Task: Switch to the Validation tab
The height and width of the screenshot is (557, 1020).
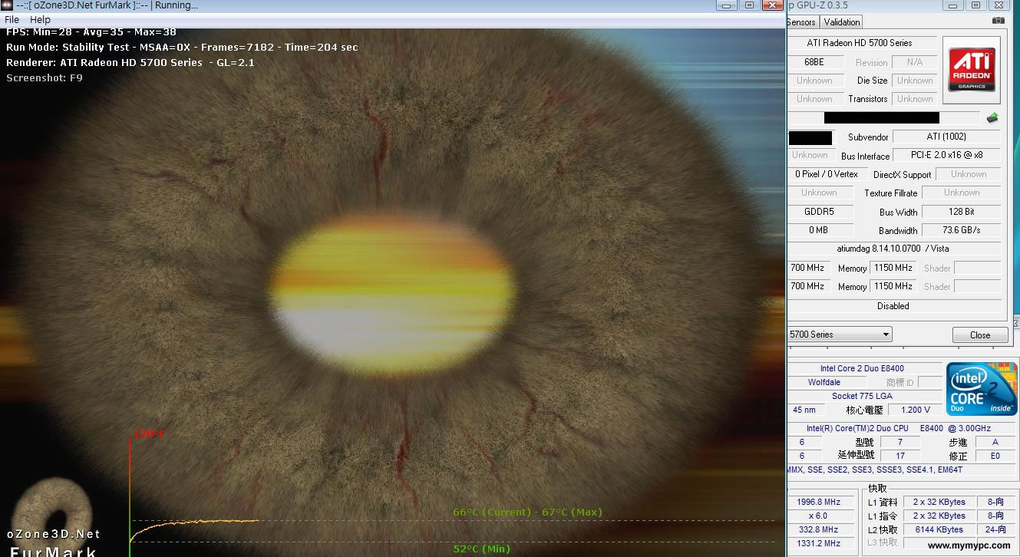Action: coord(842,21)
